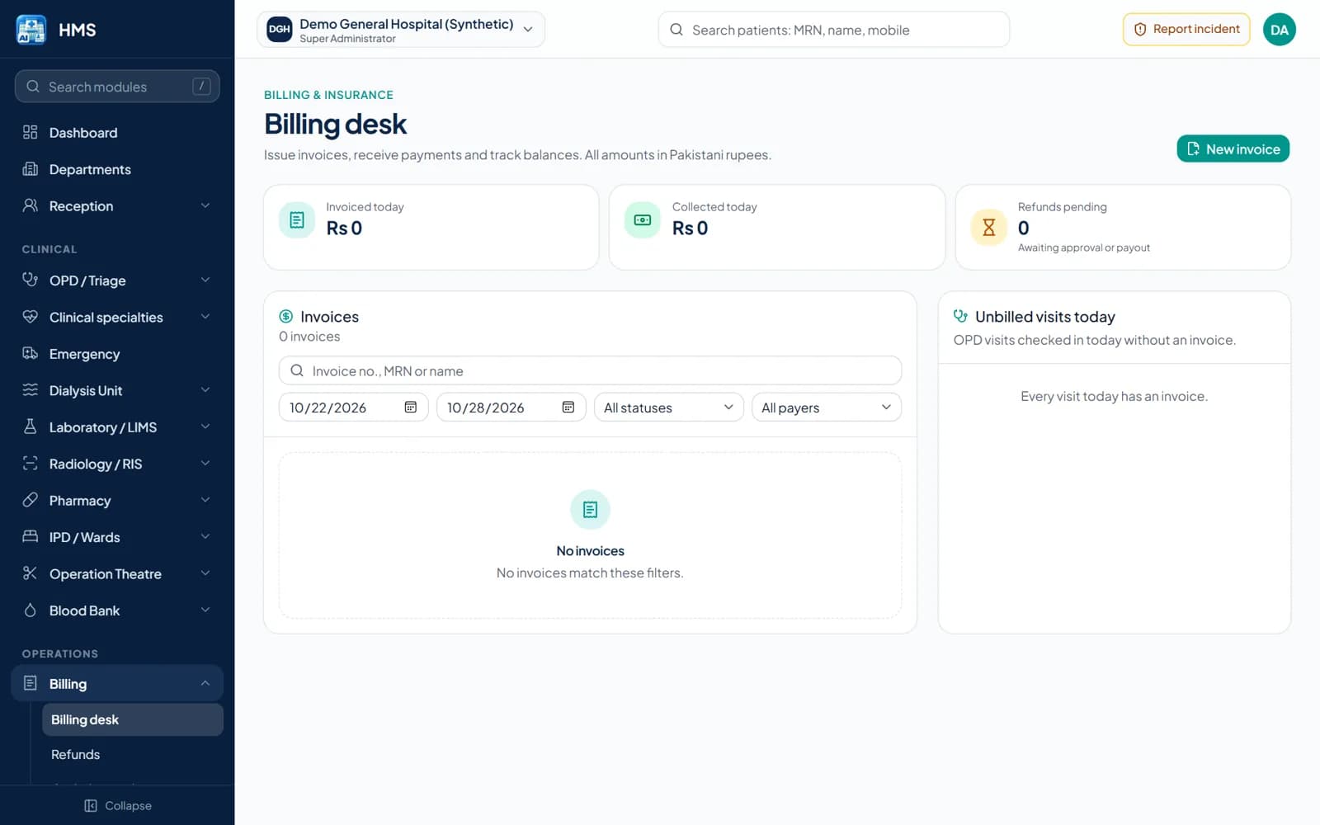Click the New invoice button
This screenshot has height=825, width=1320.
pos(1233,148)
